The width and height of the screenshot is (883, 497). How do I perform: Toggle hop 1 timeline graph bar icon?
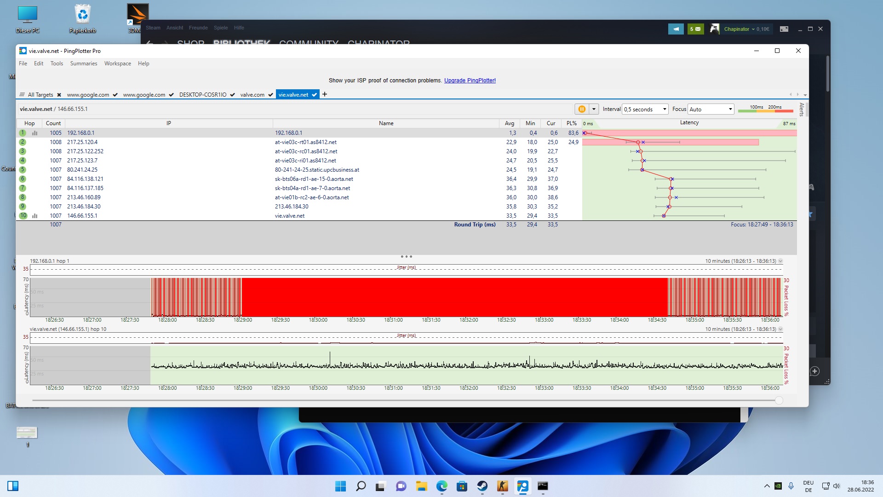point(34,133)
